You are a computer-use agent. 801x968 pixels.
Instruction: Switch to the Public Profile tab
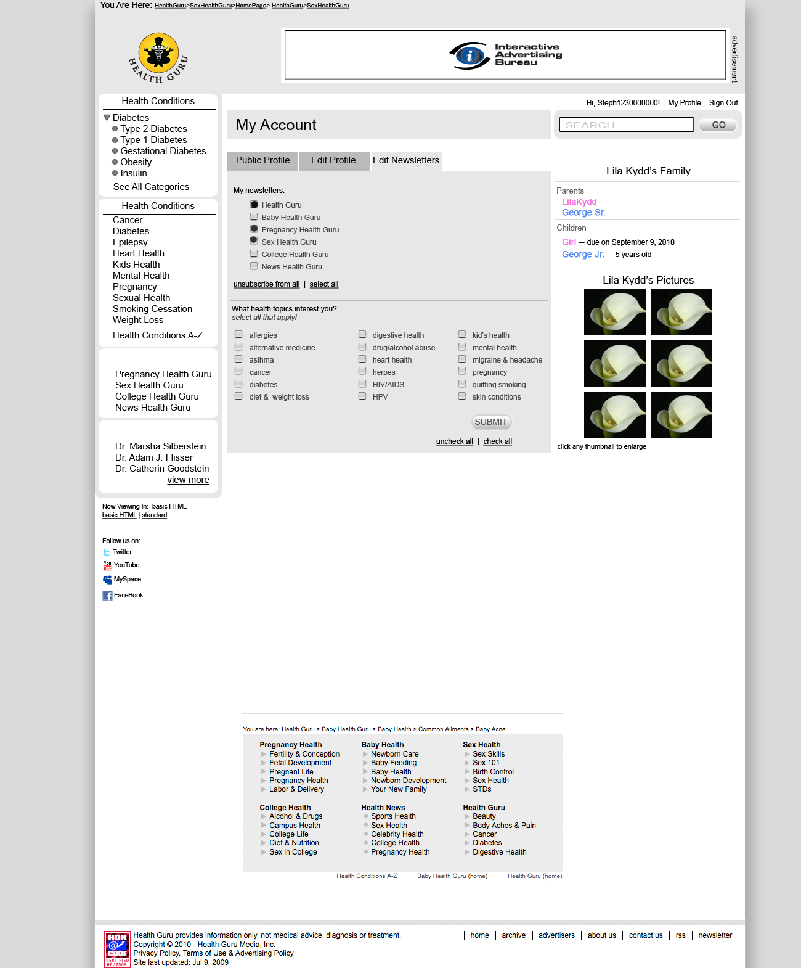coord(262,161)
